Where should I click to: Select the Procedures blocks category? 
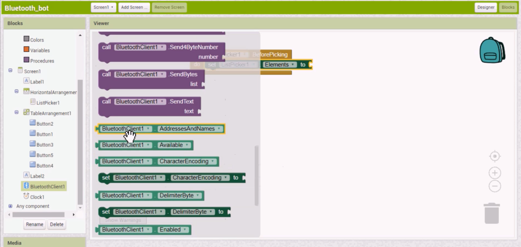point(42,61)
